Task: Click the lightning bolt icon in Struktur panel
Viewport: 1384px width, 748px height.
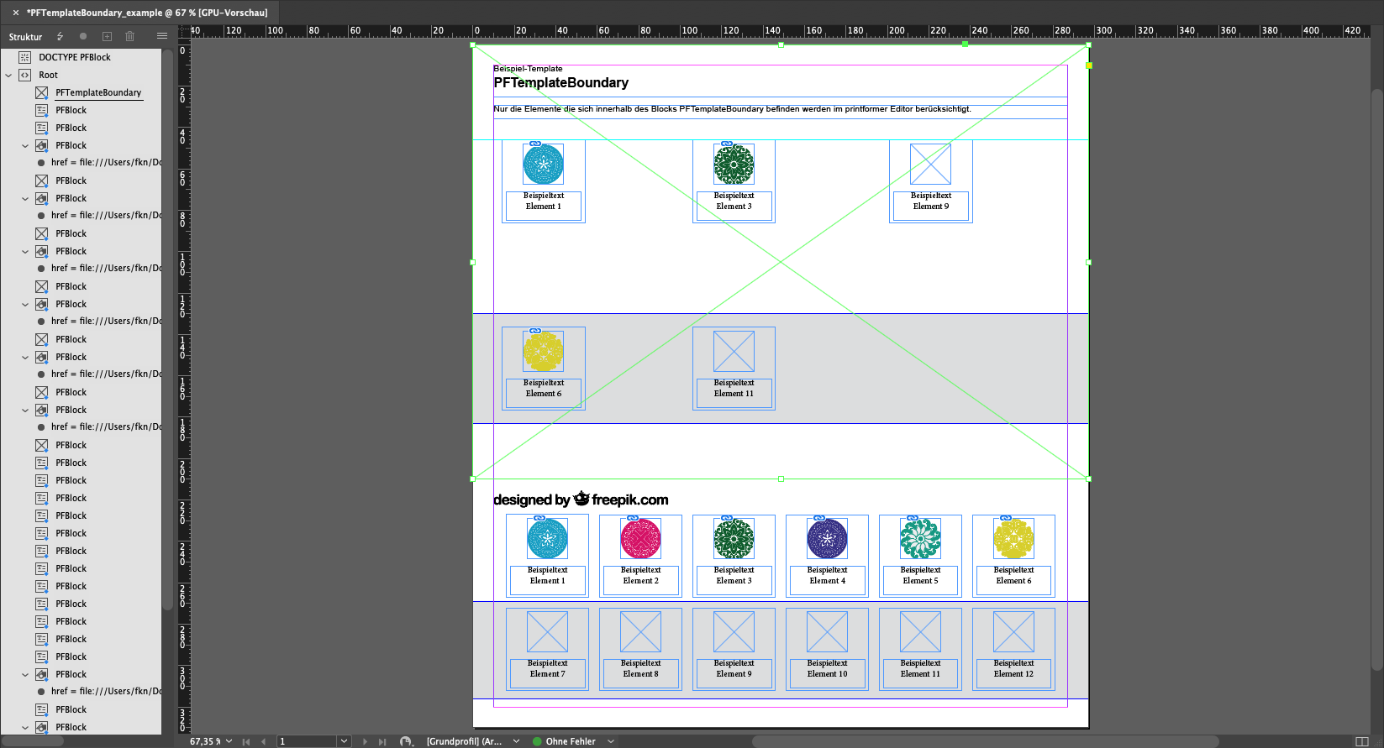Action: point(60,36)
